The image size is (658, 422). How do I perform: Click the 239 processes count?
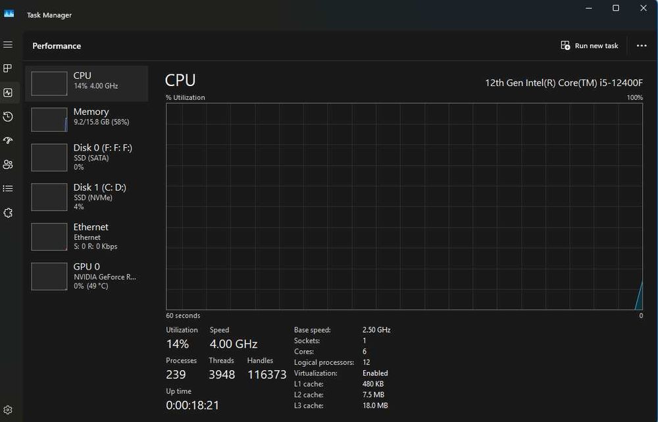click(176, 375)
